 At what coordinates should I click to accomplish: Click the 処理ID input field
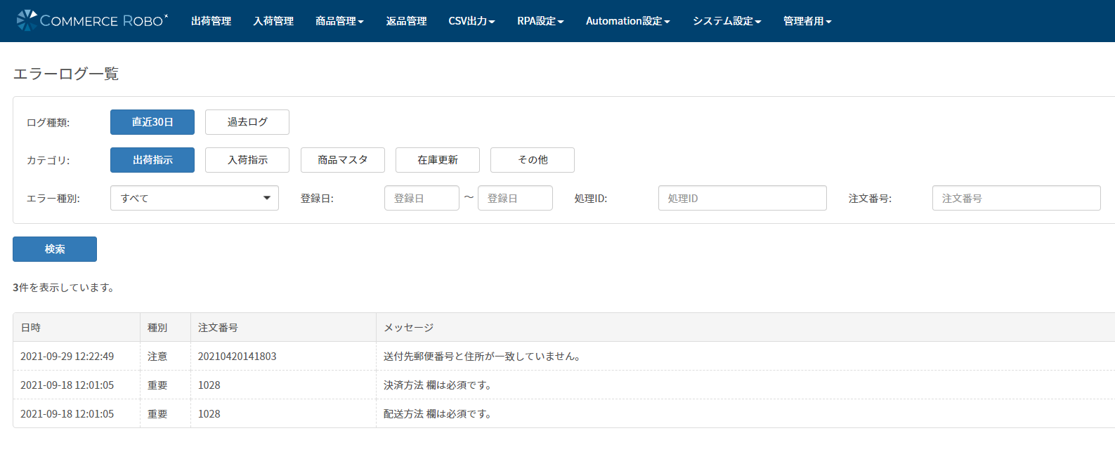point(743,198)
